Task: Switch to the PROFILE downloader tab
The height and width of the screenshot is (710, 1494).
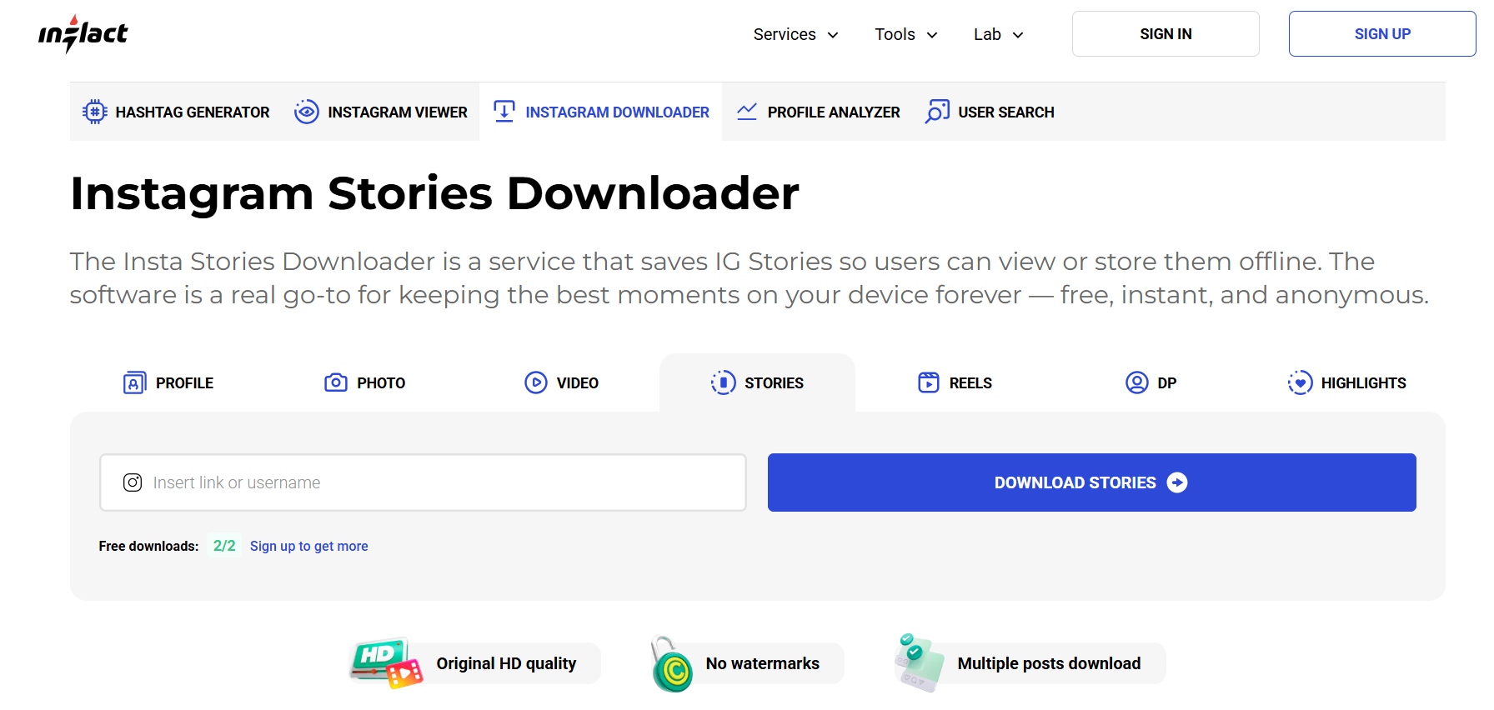Action: [x=168, y=382]
